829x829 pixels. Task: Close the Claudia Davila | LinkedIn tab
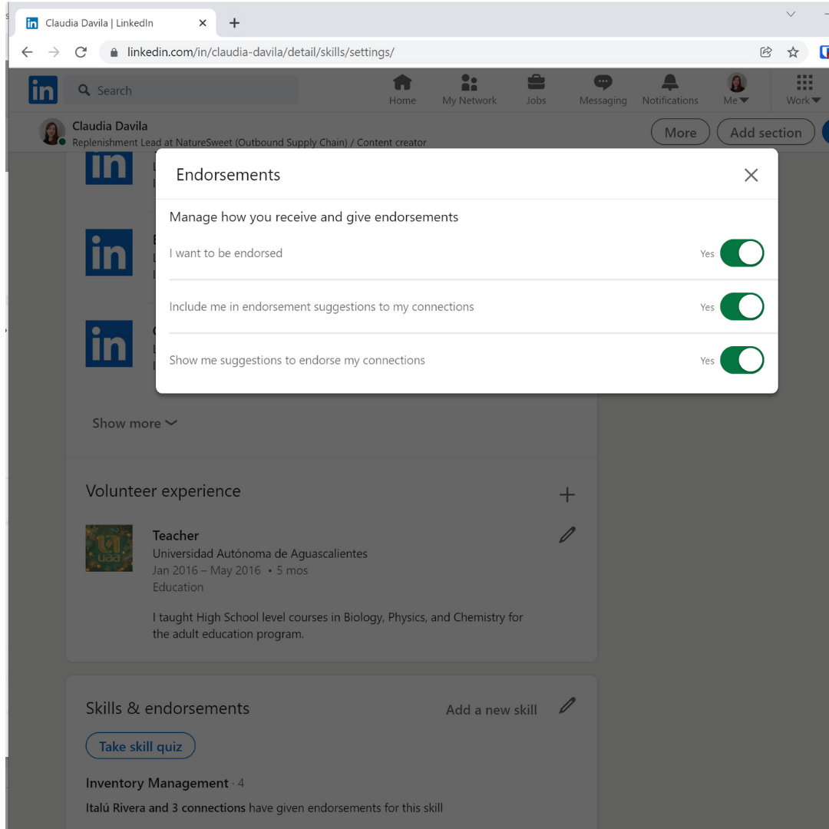point(203,23)
